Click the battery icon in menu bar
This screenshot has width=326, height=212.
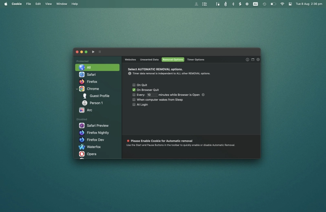coord(273,4)
